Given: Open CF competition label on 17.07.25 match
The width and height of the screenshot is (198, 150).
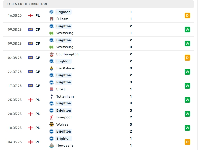Looking at the screenshot, I should pyautogui.click(x=38, y=86).
